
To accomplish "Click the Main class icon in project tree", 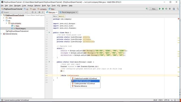I will click(12, 26).
